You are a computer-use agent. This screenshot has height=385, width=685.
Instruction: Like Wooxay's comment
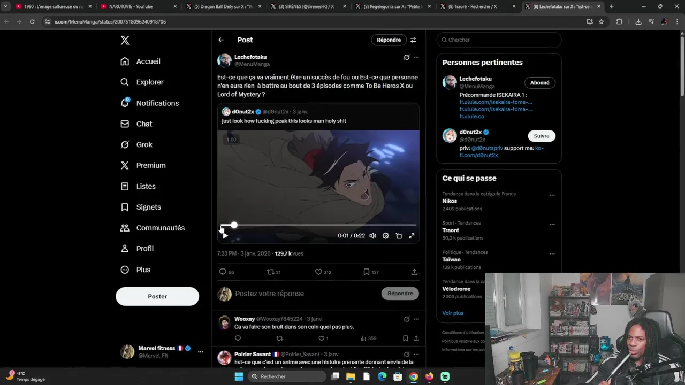coord(321,338)
